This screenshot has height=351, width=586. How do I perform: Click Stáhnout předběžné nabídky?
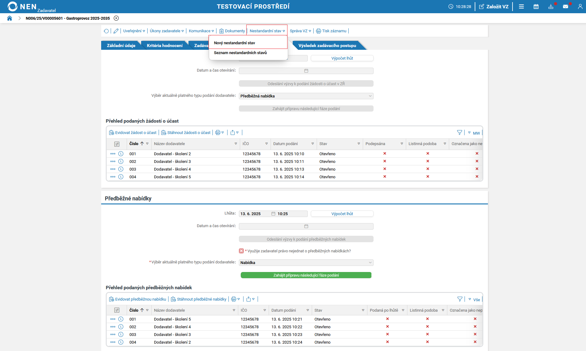(199, 299)
